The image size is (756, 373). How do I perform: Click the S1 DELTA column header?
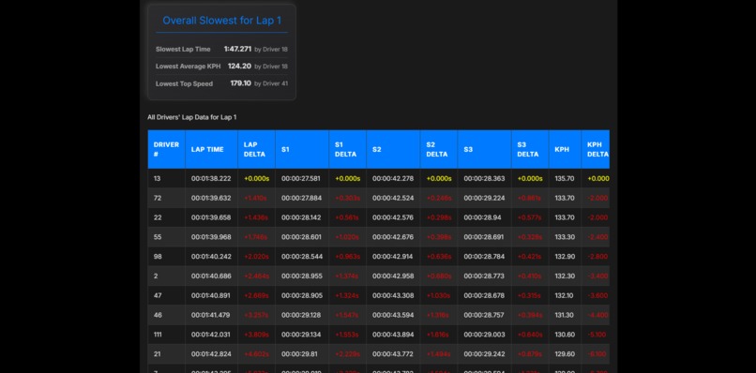348,149
